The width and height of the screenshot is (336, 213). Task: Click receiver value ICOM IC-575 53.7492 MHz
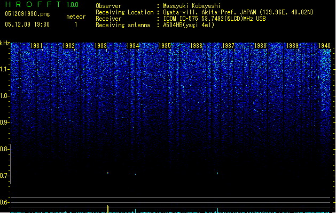214,19
